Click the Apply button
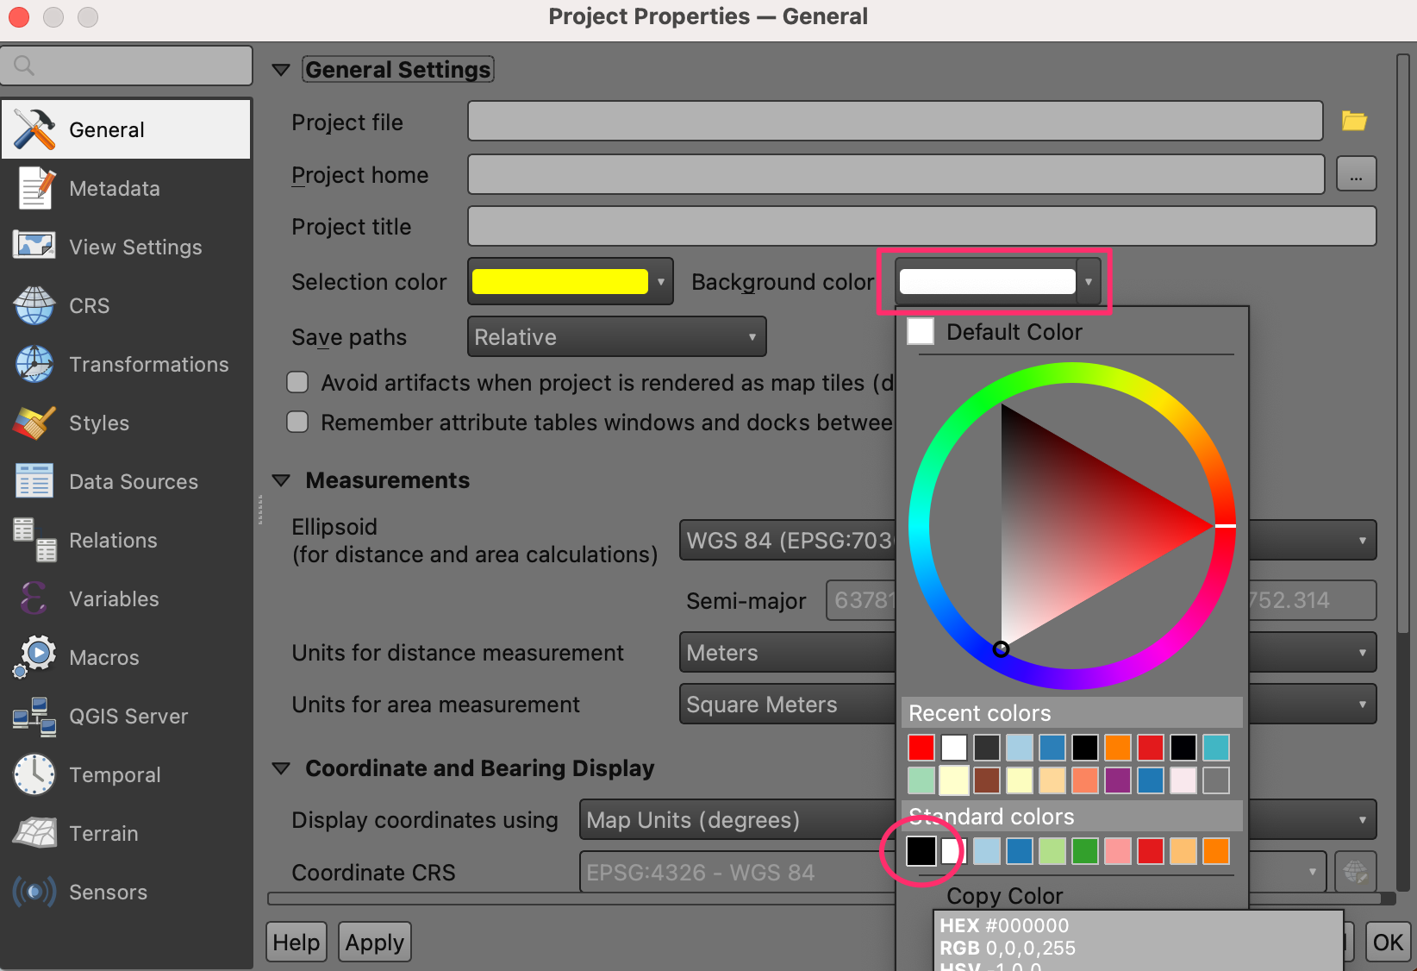Image resolution: width=1417 pixels, height=971 pixels. [374, 943]
